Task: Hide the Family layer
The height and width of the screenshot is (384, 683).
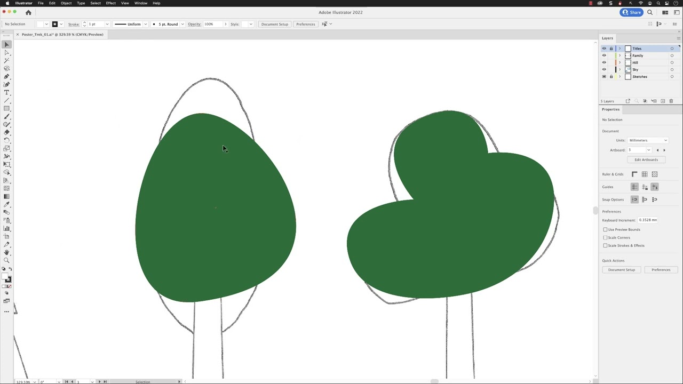Action: point(604,55)
